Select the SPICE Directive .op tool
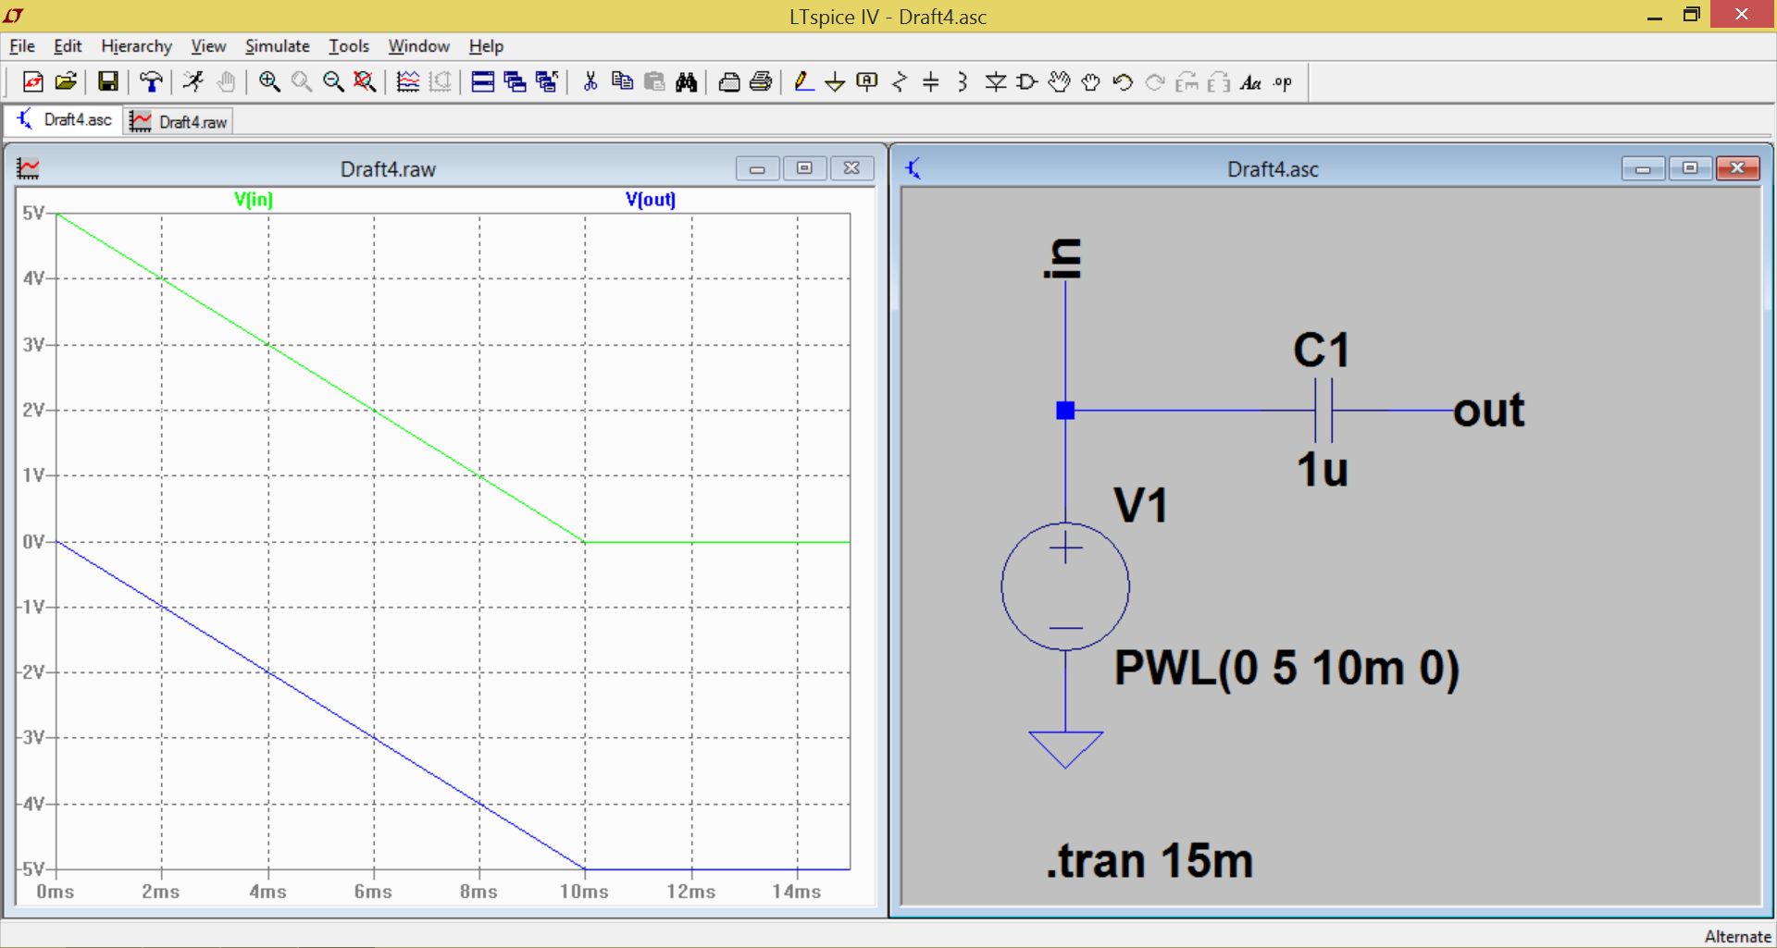 1283,82
